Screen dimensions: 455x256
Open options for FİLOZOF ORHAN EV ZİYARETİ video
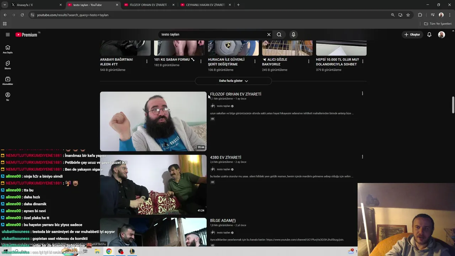[x=362, y=94]
